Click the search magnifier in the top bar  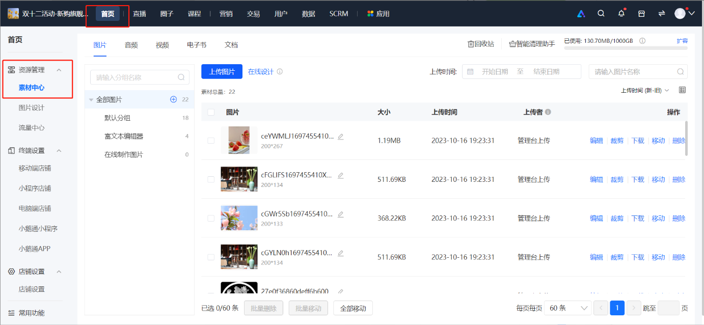[601, 13]
